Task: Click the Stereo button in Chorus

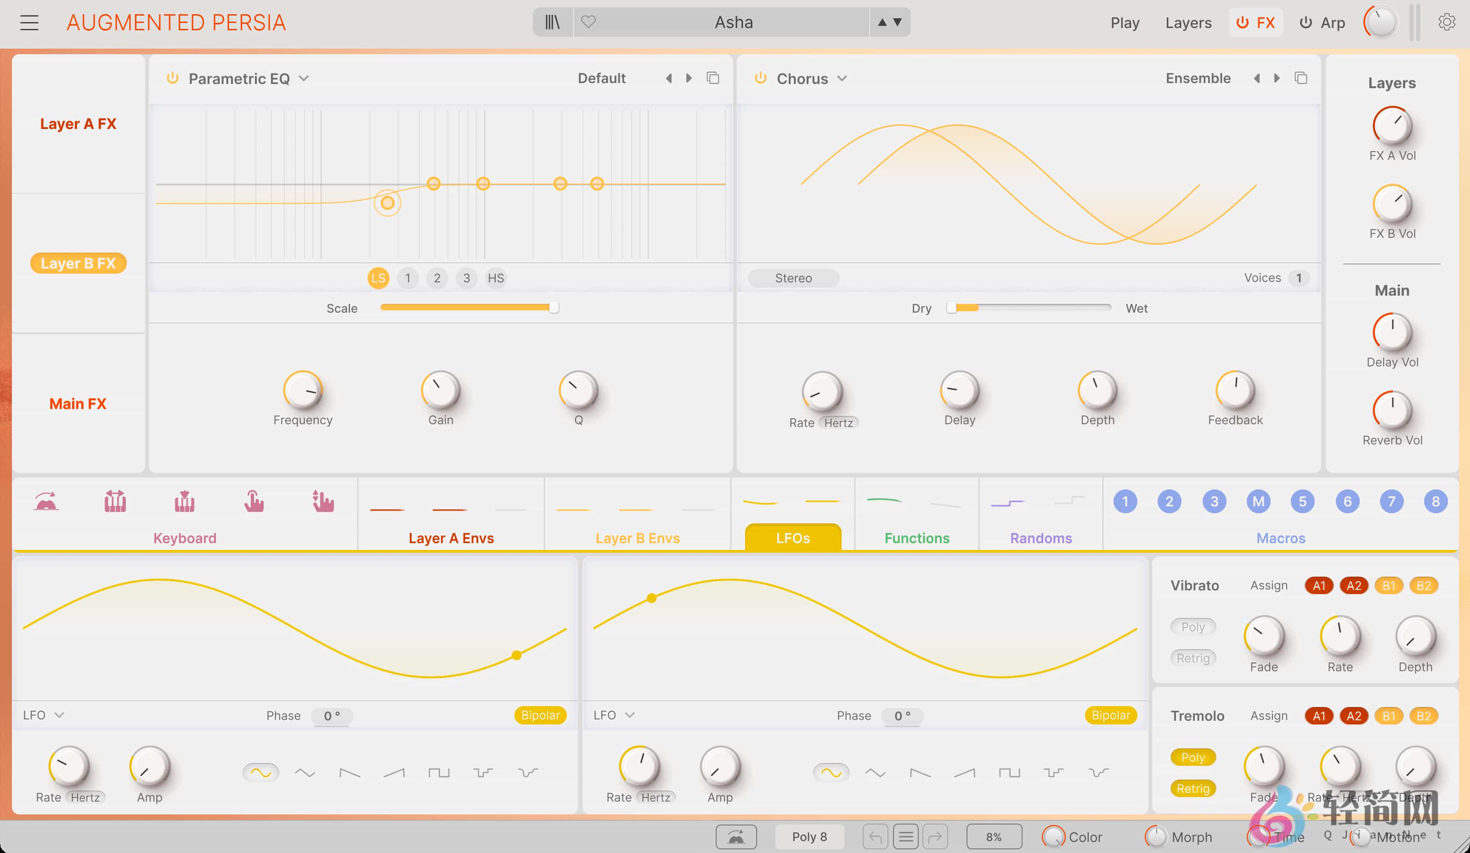Action: [793, 278]
